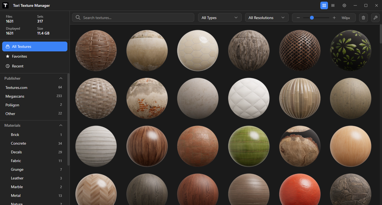Click the thumbnail size slider handle
This screenshot has height=205, width=382.
click(312, 18)
